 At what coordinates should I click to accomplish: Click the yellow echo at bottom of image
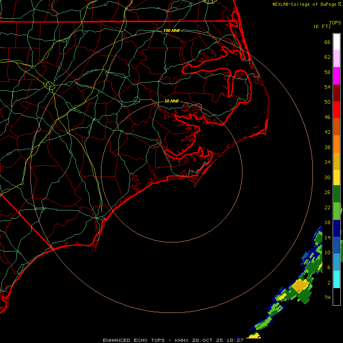254,335
